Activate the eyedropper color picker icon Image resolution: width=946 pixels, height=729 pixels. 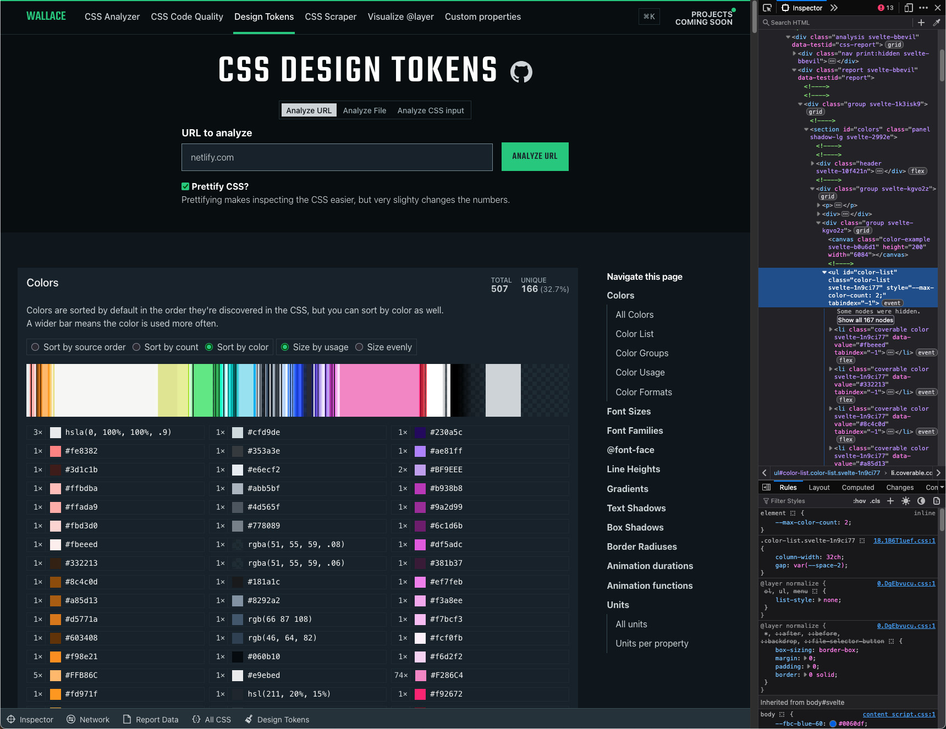coord(936,23)
